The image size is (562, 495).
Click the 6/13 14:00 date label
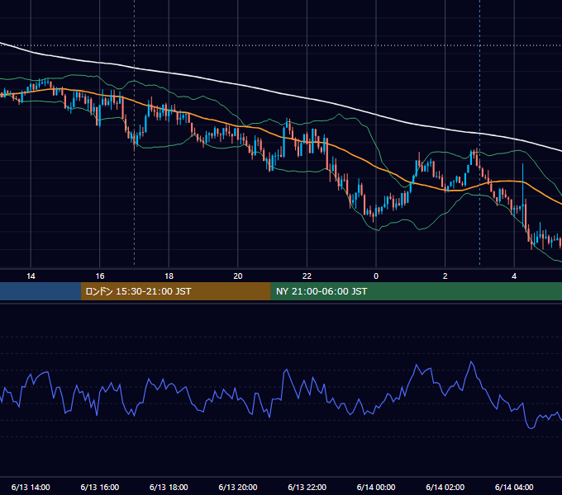(31, 487)
